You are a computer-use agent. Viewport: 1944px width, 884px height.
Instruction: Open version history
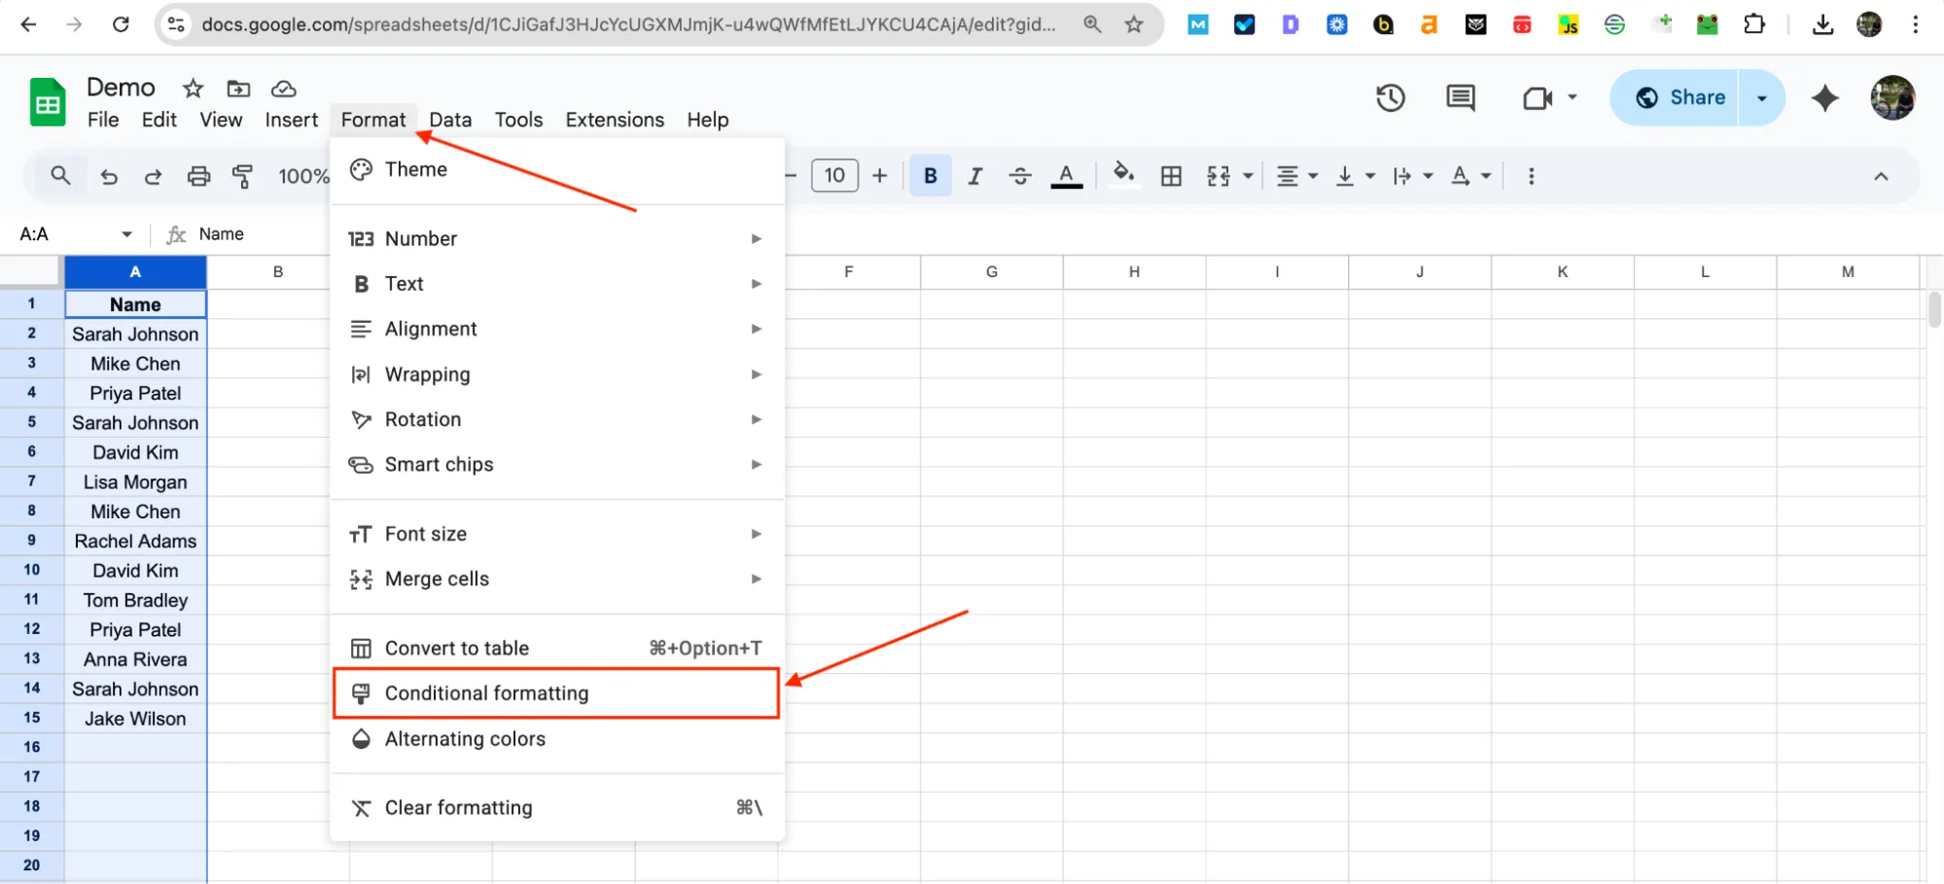pos(1390,97)
